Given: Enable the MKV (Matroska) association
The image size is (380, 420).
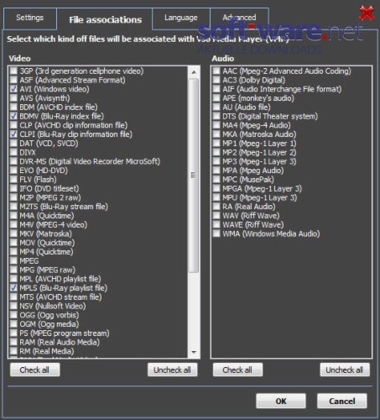Looking at the screenshot, I should (13, 234).
